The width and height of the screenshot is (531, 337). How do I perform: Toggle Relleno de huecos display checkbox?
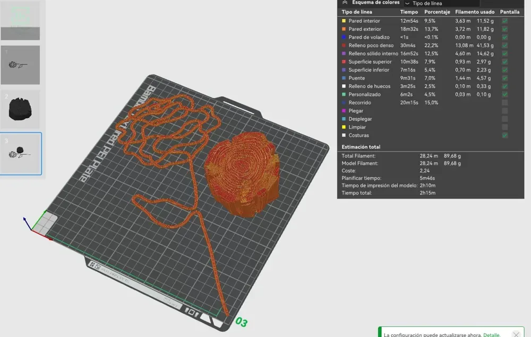coord(504,86)
